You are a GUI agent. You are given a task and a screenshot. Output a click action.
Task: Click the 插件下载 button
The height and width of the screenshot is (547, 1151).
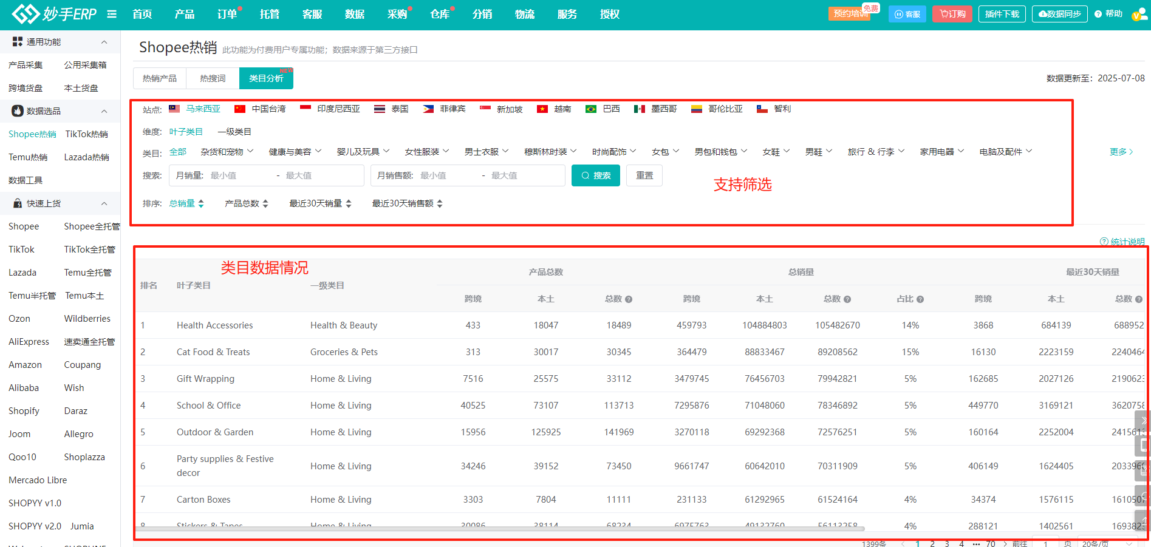coord(1002,14)
